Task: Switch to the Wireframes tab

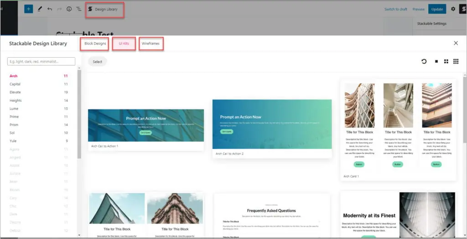Action: click(150, 43)
